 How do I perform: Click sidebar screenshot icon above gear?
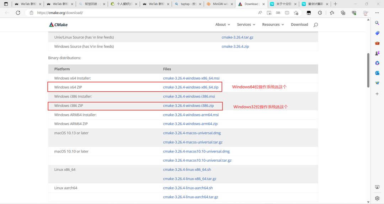(x=377, y=187)
